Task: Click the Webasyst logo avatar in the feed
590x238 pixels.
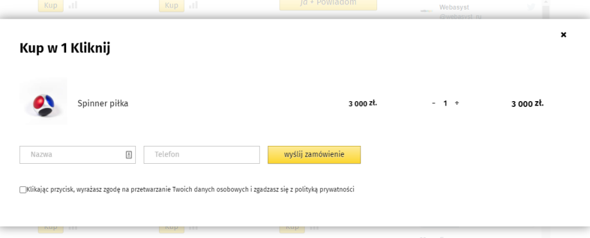Action: (x=426, y=11)
